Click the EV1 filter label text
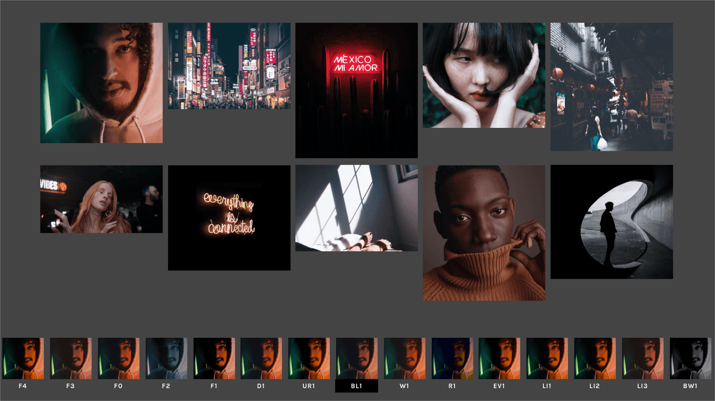 point(499,386)
